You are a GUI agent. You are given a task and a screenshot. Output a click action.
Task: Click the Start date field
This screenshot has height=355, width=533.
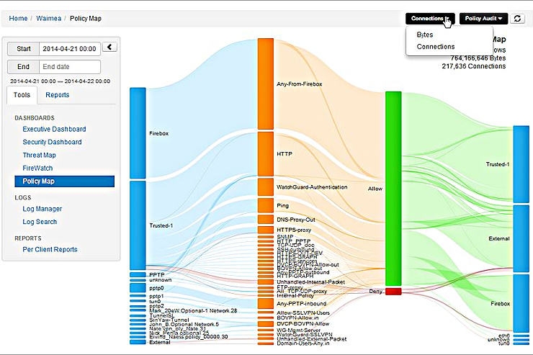tap(69, 48)
